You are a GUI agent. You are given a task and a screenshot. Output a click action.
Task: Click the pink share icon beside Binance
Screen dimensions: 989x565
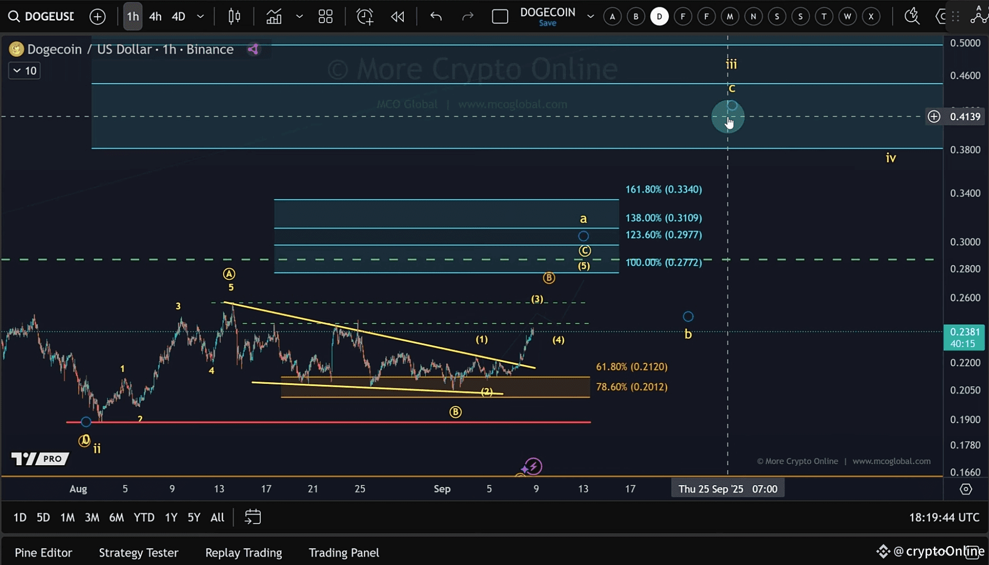[x=253, y=49]
